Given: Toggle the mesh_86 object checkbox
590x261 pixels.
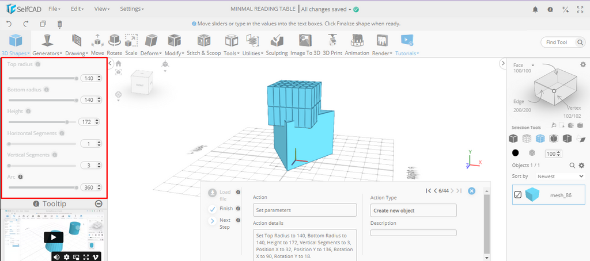Looking at the screenshot, I should coord(518,194).
